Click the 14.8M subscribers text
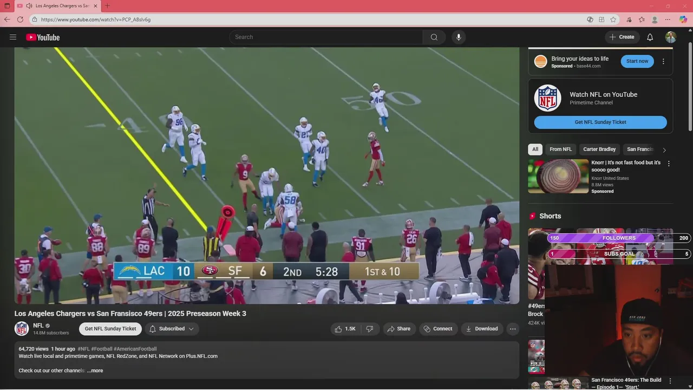 pos(51,333)
